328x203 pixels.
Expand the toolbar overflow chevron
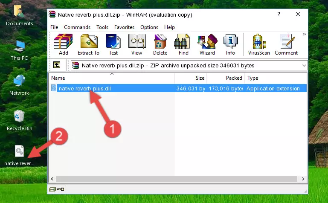(305, 34)
